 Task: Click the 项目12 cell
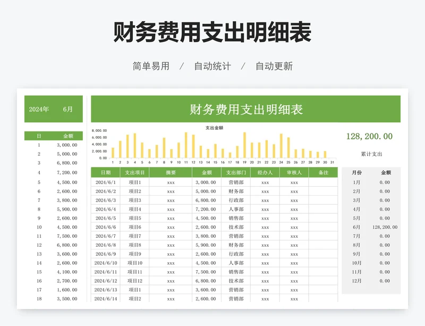coord(135,281)
